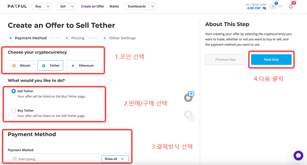Select the Sell Tether radio button

tap(13, 91)
